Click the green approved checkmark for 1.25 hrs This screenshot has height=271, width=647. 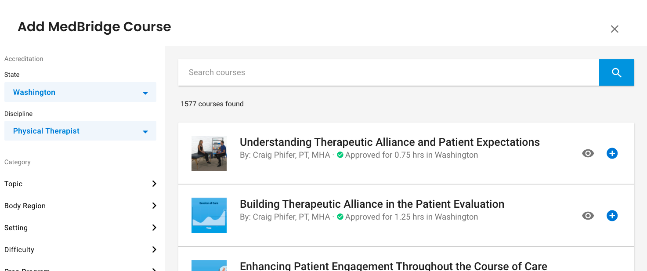coord(340,217)
